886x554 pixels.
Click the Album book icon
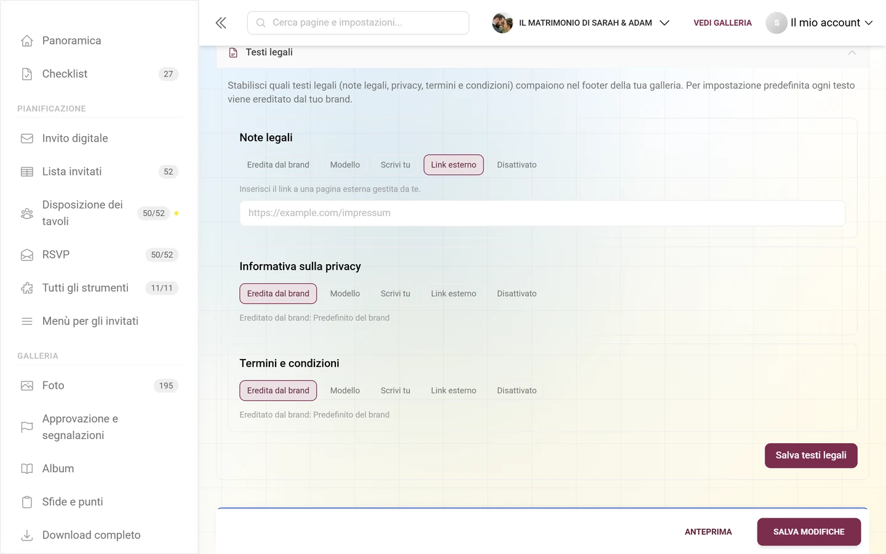click(27, 469)
